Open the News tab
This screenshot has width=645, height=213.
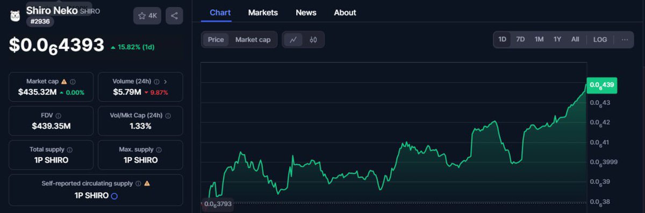coord(306,12)
